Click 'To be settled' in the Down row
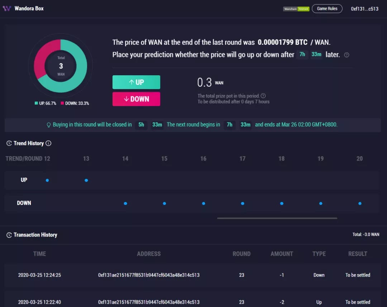This screenshot has width=387, height=307. click(358, 275)
